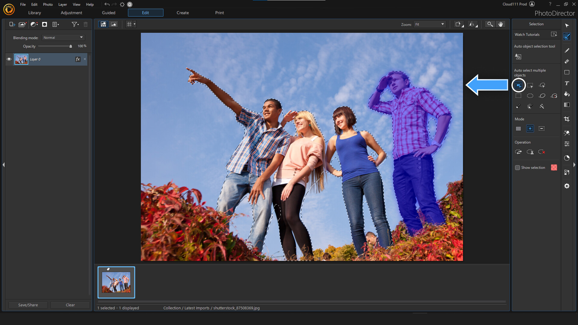Enable the Show selection checkbox
This screenshot has width=578, height=325.
(x=518, y=168)
